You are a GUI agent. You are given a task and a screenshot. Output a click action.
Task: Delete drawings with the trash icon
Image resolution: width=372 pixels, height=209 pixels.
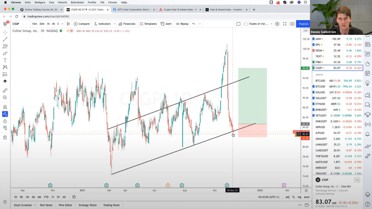[5, 138]
